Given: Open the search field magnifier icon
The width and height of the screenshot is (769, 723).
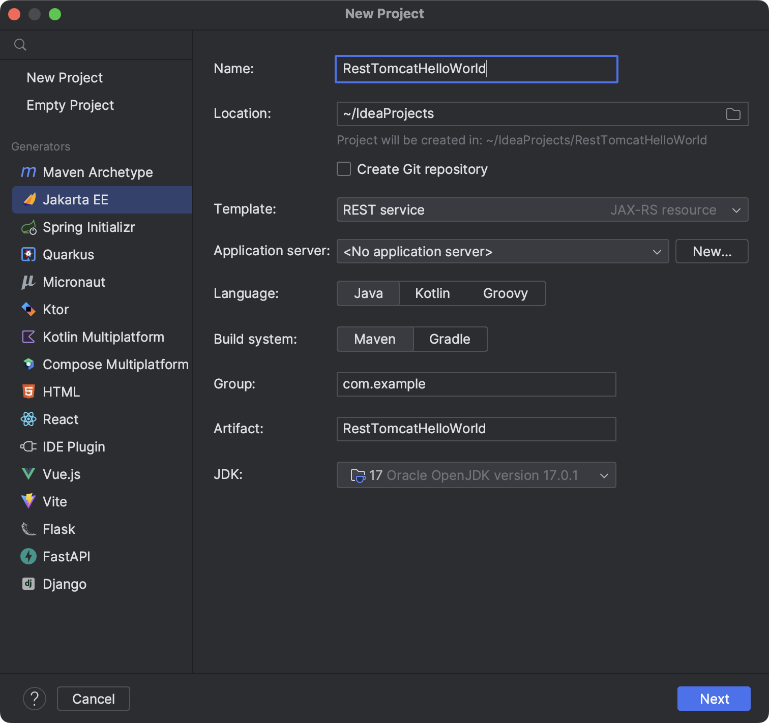Looking at the screenshot, I should tap(20, 44).
